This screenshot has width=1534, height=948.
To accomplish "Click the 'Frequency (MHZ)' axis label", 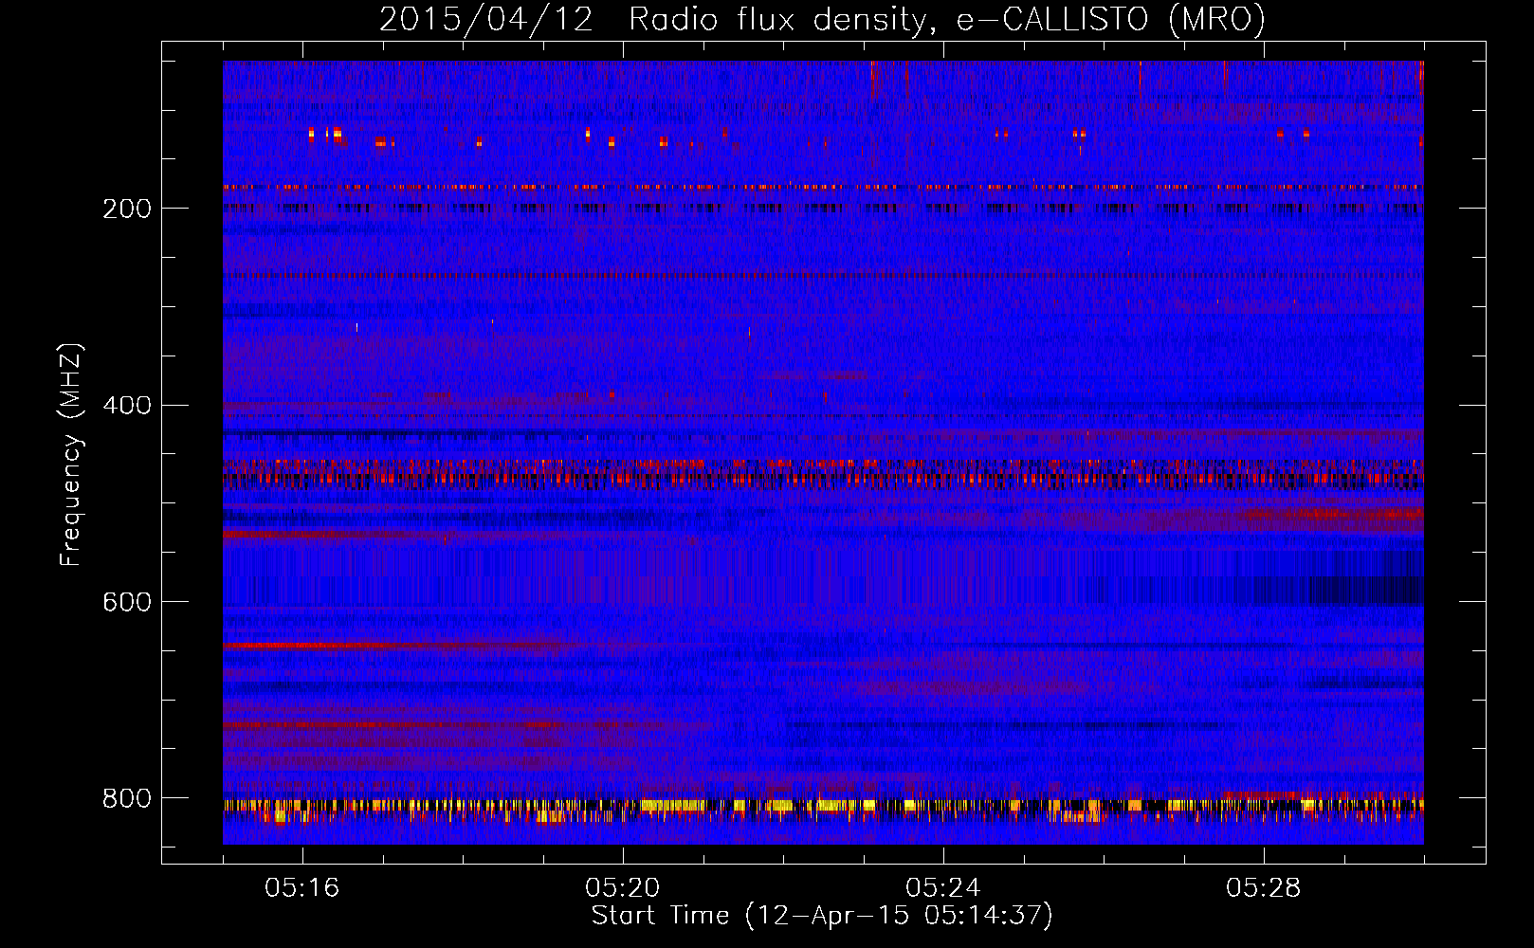I will (x=71, y=454).
